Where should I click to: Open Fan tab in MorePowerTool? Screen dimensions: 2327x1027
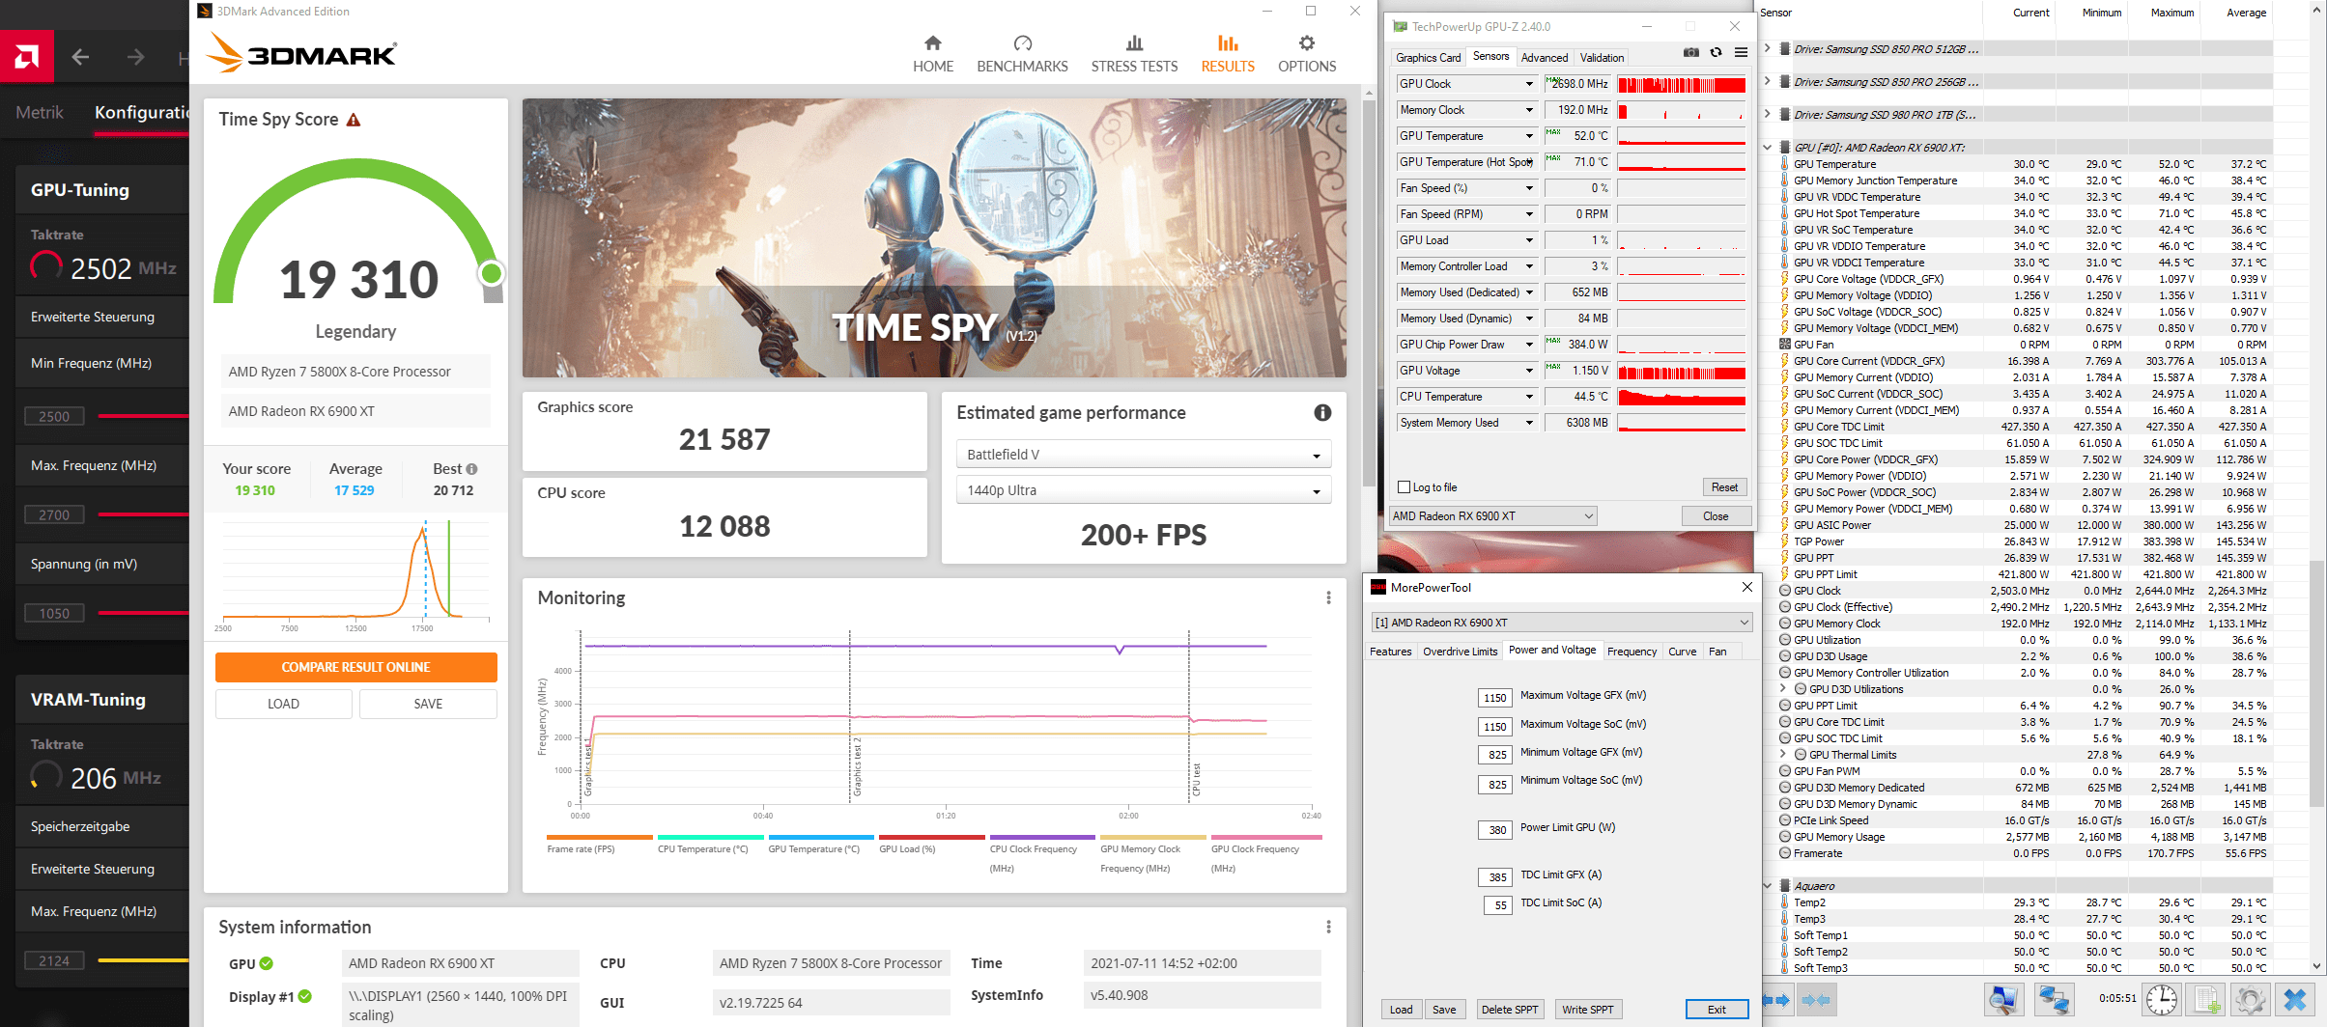[x=1717, y=652]
